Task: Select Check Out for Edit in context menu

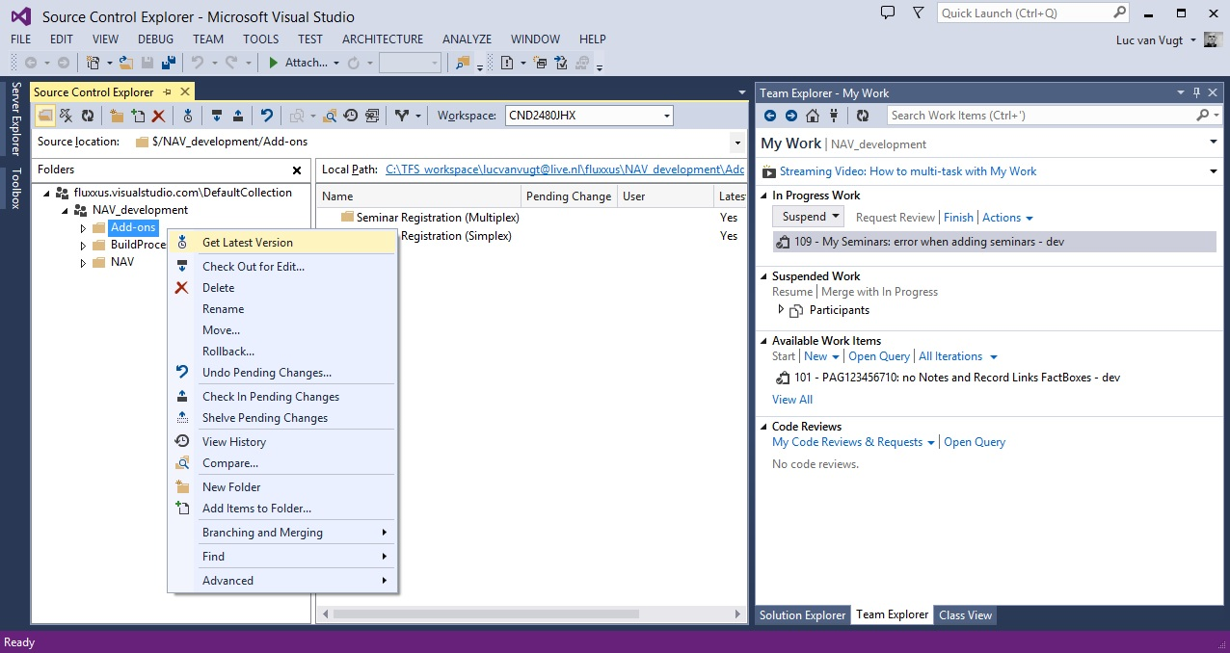Action: [x=282, y=267]
